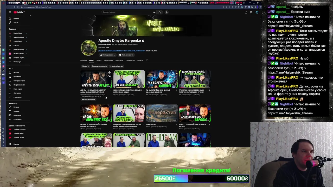Switch to the Записи tab
333x187 pixels.
coord(140,61)
